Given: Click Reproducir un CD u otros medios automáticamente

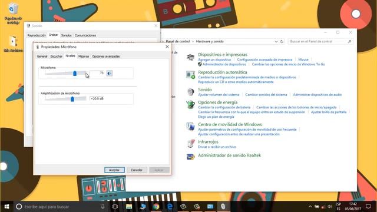Looking at the screenshot, I should point(236,82).
